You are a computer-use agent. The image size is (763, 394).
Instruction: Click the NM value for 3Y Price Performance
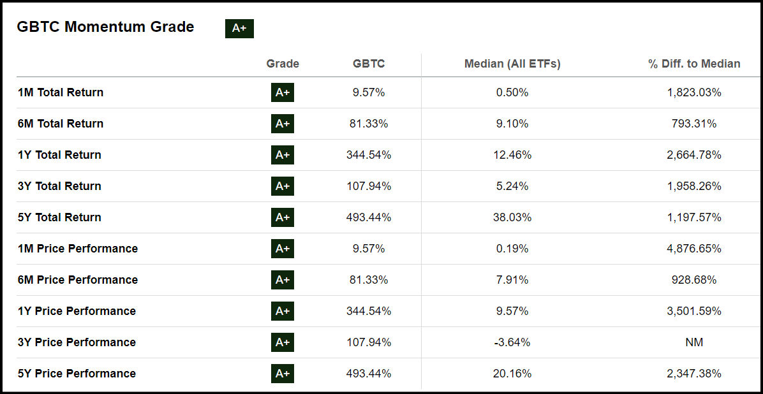(x=694, y=342)
